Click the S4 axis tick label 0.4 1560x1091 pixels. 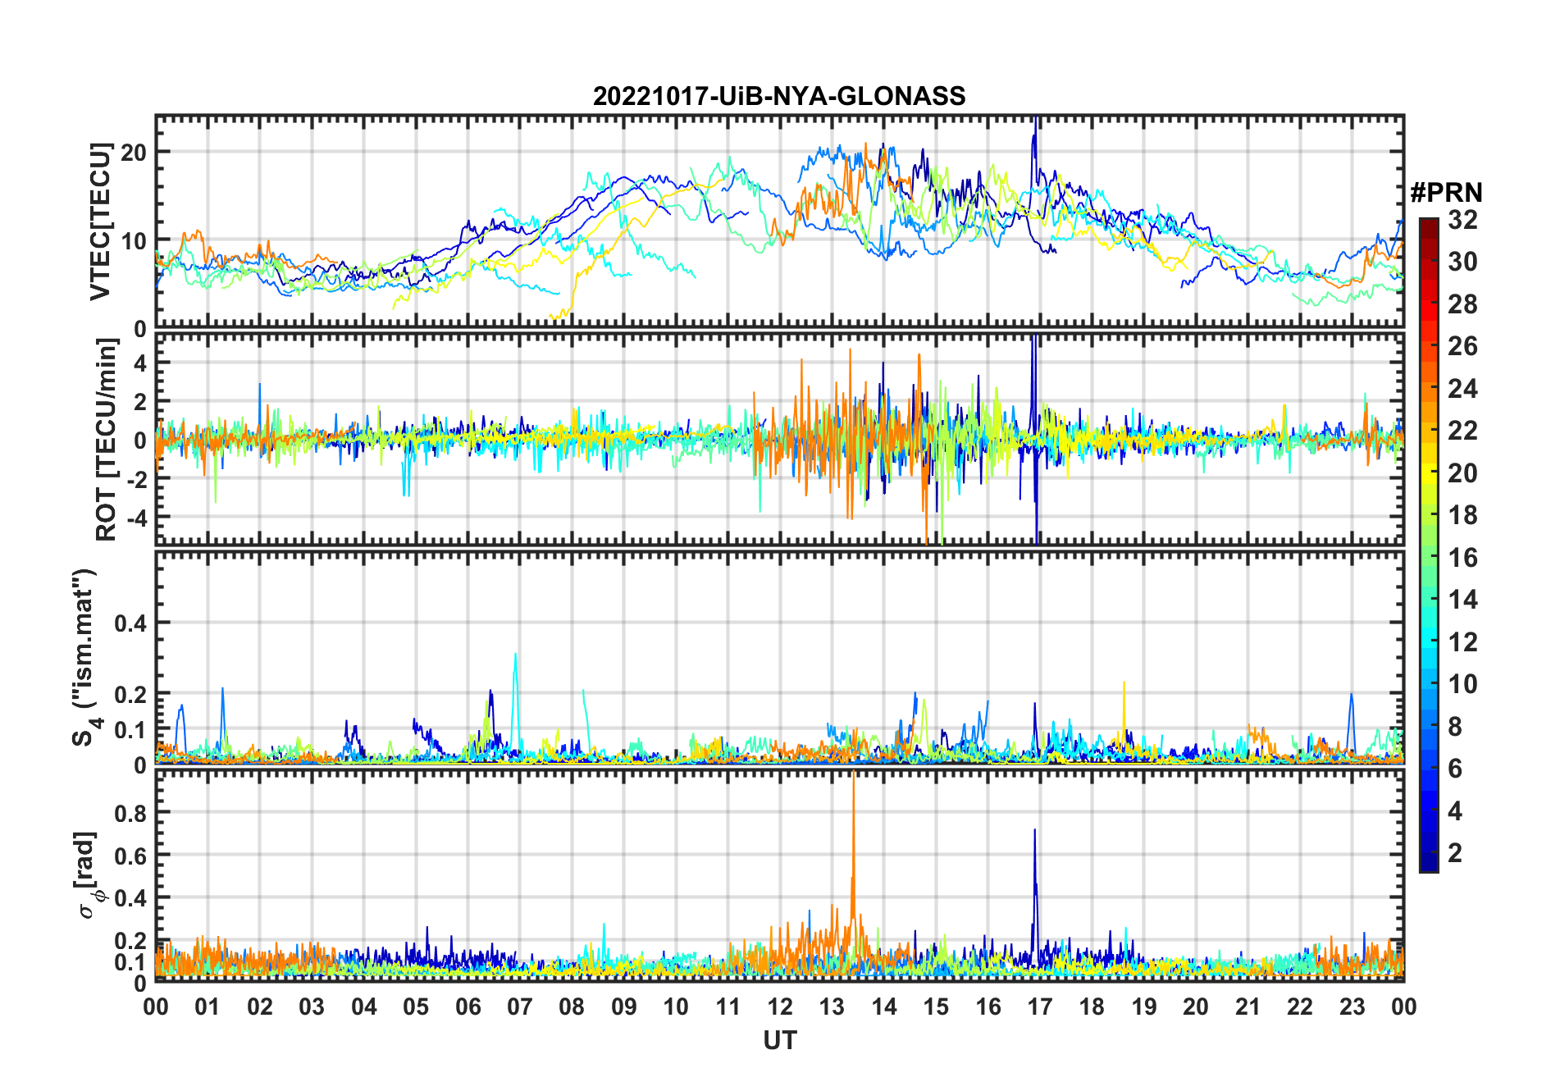click(x=130, y=623)
